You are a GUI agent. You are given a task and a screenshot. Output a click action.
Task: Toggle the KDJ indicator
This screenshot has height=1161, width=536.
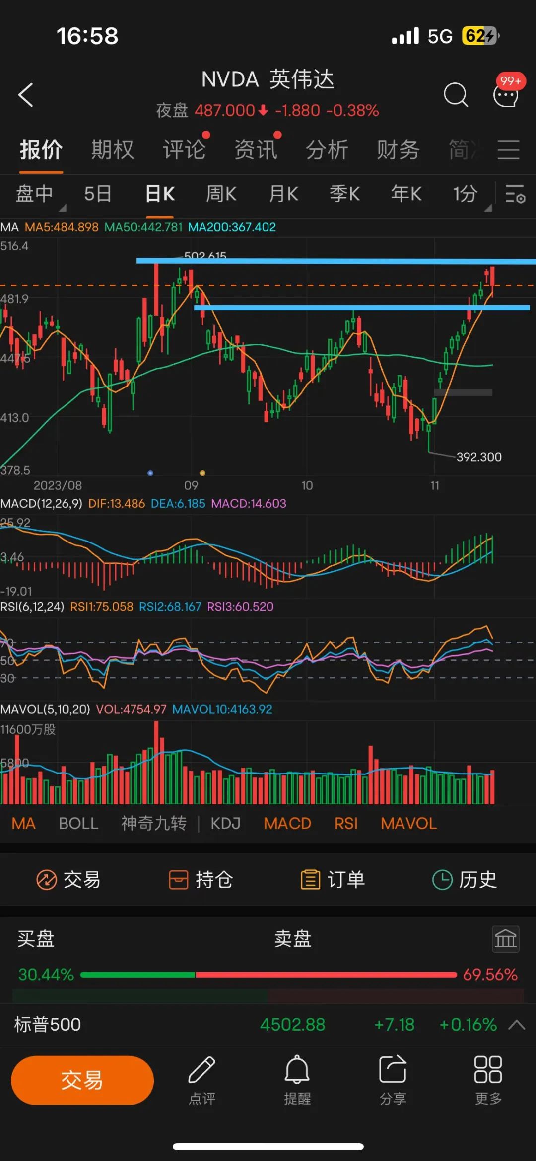point(225,823)
